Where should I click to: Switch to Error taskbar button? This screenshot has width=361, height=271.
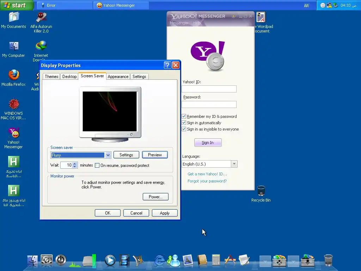[65, 5]
